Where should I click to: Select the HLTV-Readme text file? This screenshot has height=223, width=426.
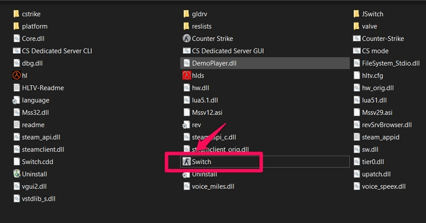(x=38, y=88)
